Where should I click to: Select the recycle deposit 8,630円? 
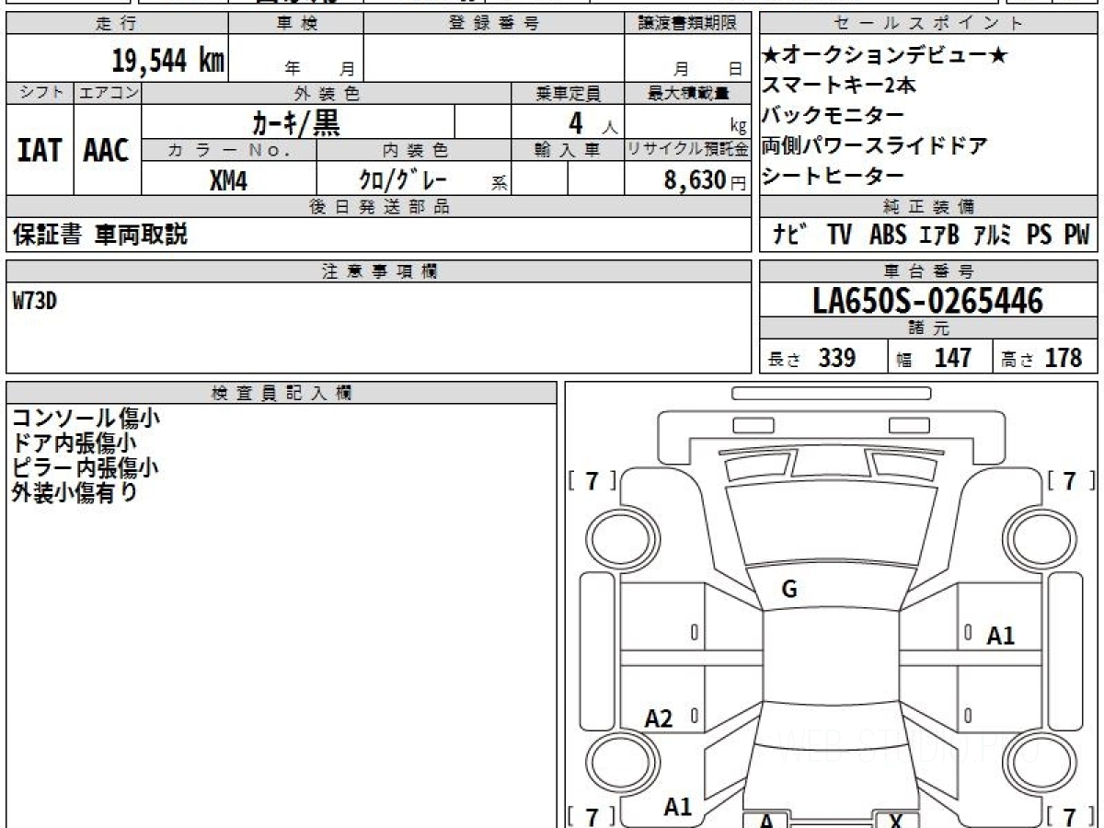(705, 180)
